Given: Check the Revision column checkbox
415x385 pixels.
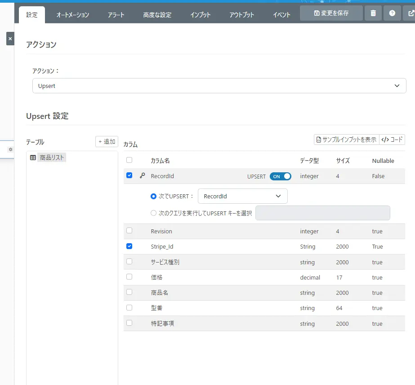Looking at the screenshot, I should click(x=129, y=231).
